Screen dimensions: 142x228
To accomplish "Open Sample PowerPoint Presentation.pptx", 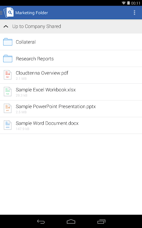I will click(71, 109).
